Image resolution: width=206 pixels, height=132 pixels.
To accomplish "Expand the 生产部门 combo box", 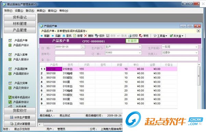I will coord(140,47).
